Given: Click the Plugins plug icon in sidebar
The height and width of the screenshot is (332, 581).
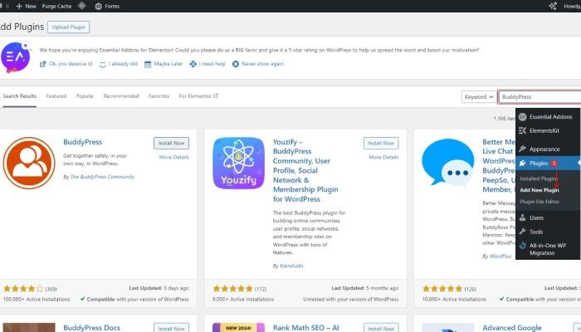Looking at the screenshot, I should tap(522, 163).
